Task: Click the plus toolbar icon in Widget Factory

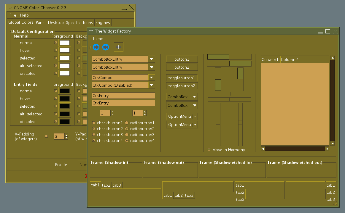Action: pos(119,47)
